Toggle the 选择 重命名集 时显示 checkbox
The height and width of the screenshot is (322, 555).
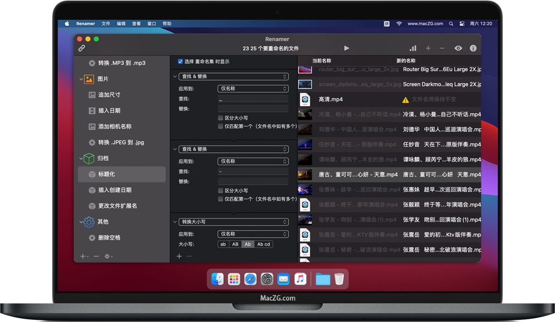[x=180, y=62]
